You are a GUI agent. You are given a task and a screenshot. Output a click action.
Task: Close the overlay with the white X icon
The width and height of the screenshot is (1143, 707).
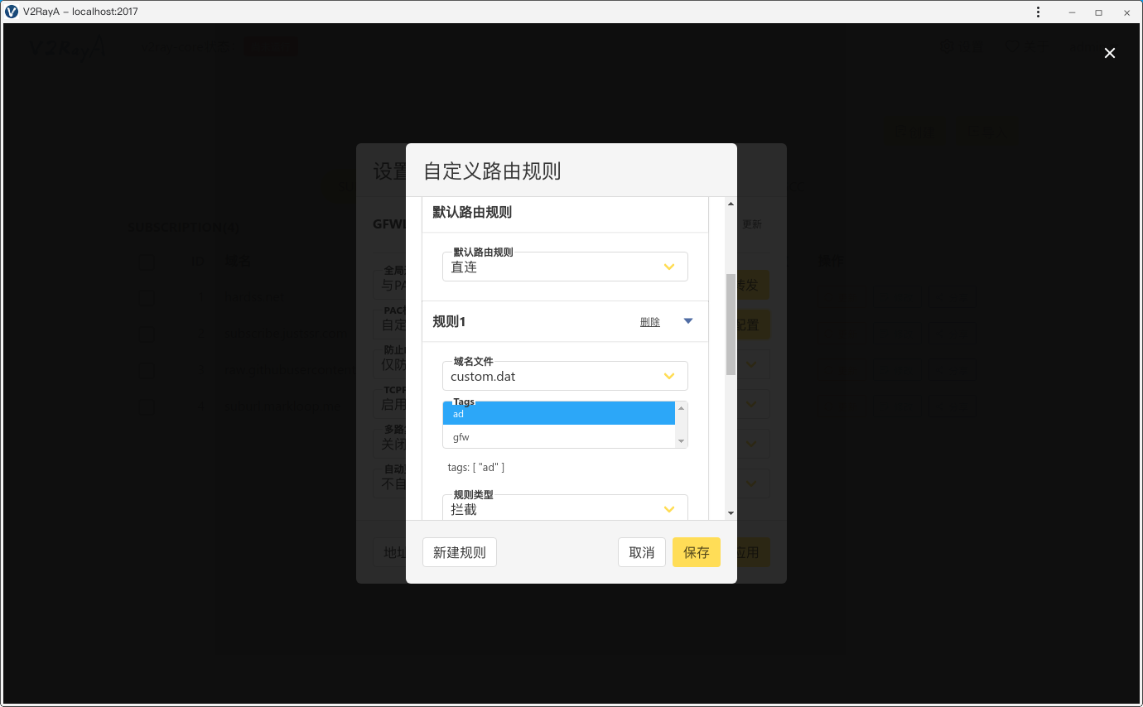(x=1110, y=53)
